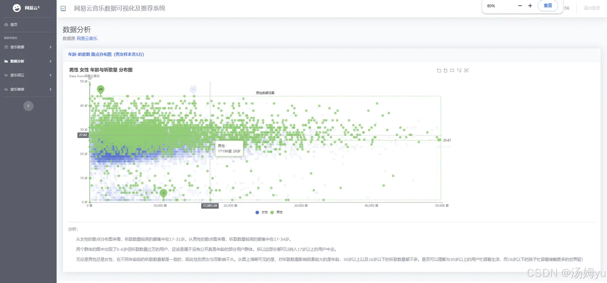This screenshot has width=607, height=283.
Task: Click the 数据分析 page heading
Action: coord(77,29)
